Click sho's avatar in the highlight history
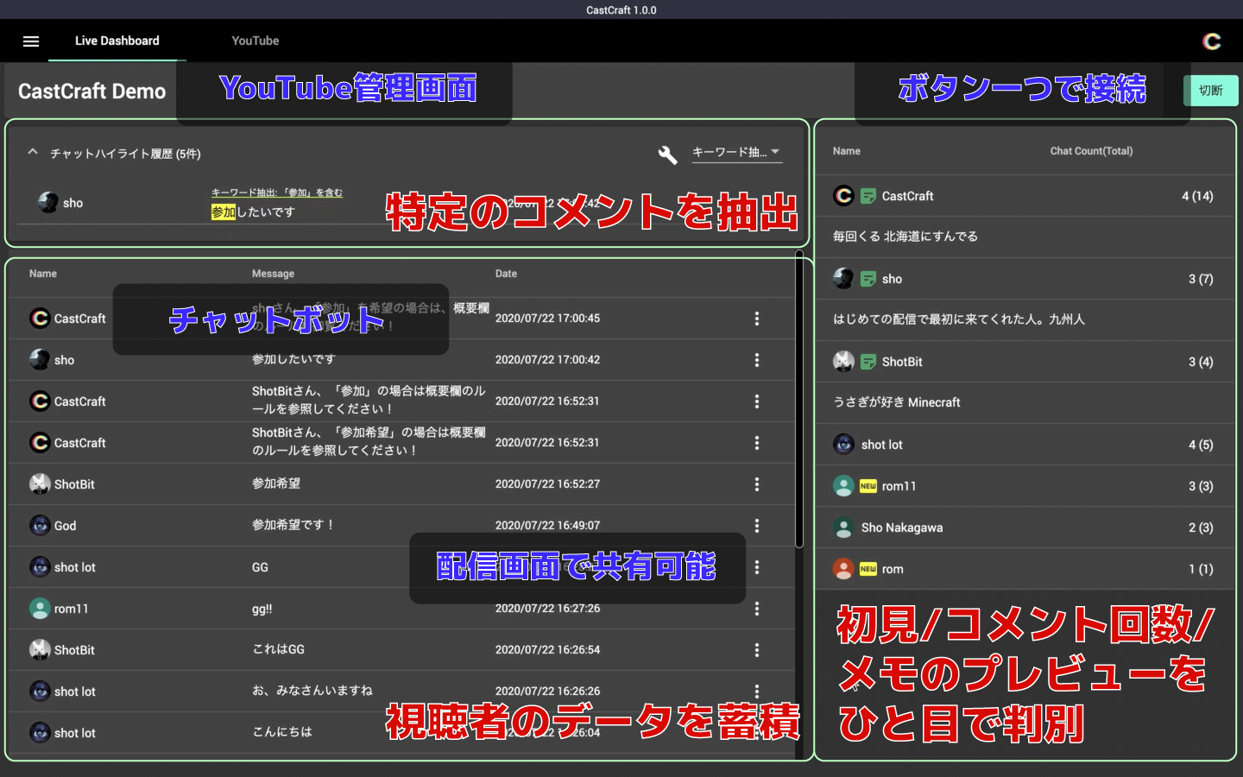 [x=46, y=202]
